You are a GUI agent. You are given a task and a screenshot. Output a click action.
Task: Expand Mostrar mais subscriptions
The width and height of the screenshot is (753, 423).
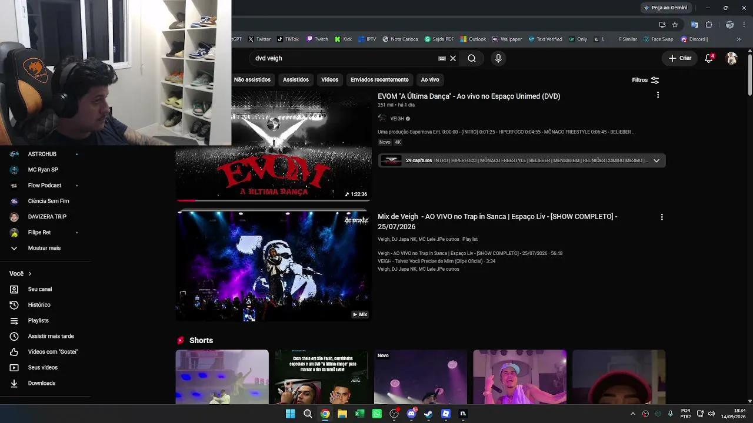(x=45, y=248)
